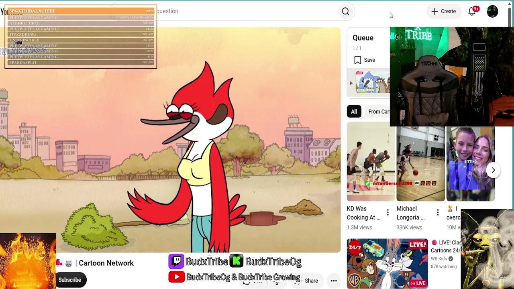This screenshot has height=289, width=514.
Task: Open the more actions ellipsis menu
Action: pos(334,281)
